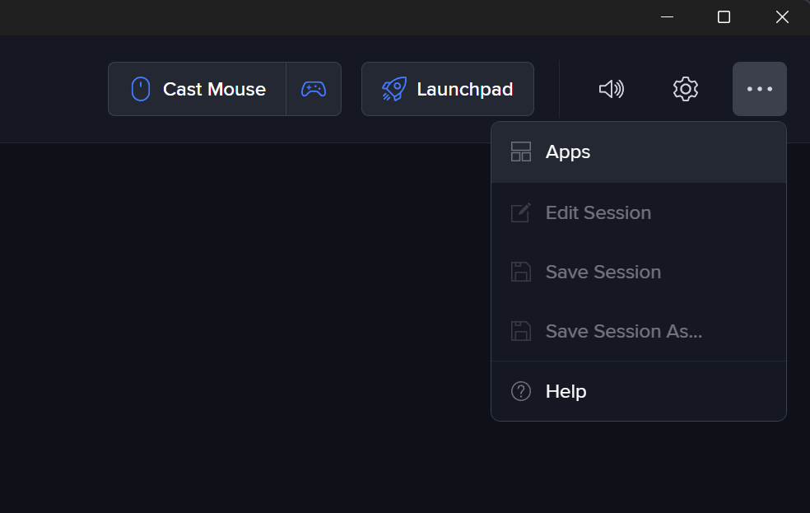
Task: Choose Apps from the dropdown menu
Action: pos(568,152)
